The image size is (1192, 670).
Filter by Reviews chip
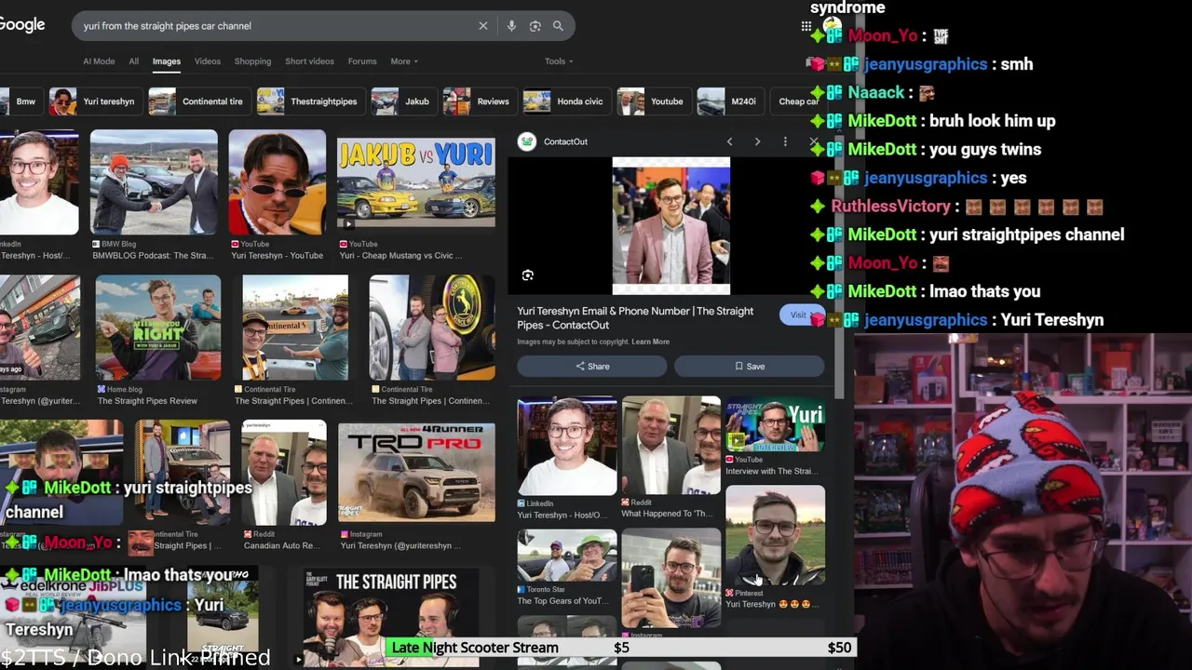pyautogui.click(x=479, y=101)
